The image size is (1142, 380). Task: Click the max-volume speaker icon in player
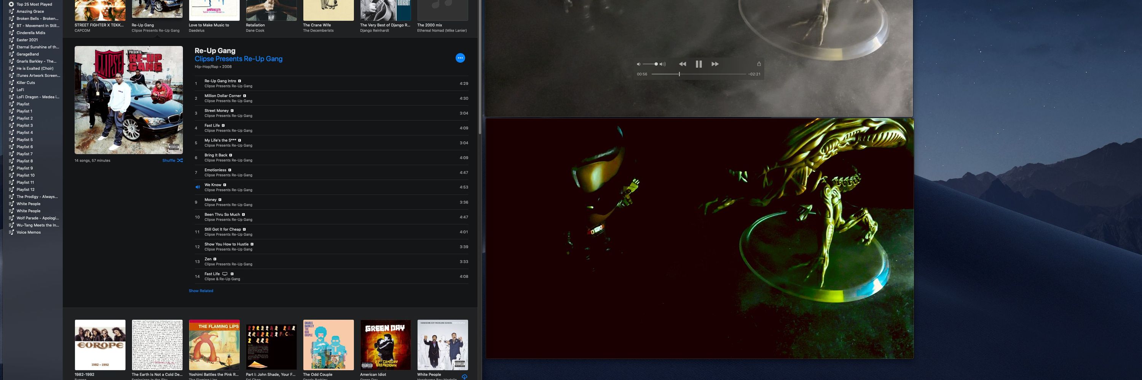tap(662, 64)
